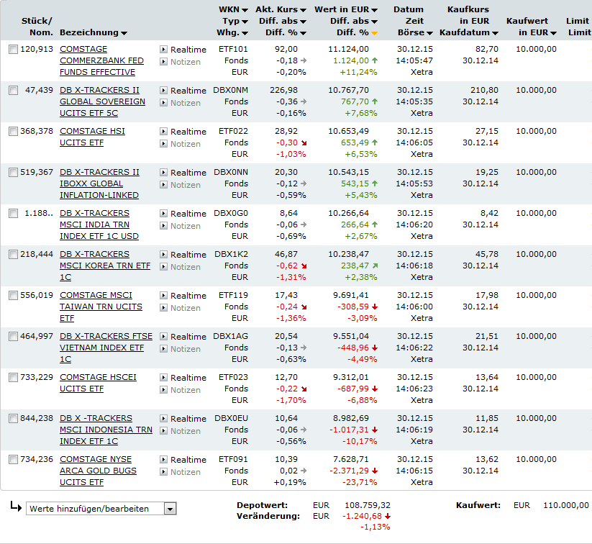Tick checkbox for IBOXX GLOBAL INFLATION-LINKED position
Screen dimensions: 592x544
coord(13,172)
